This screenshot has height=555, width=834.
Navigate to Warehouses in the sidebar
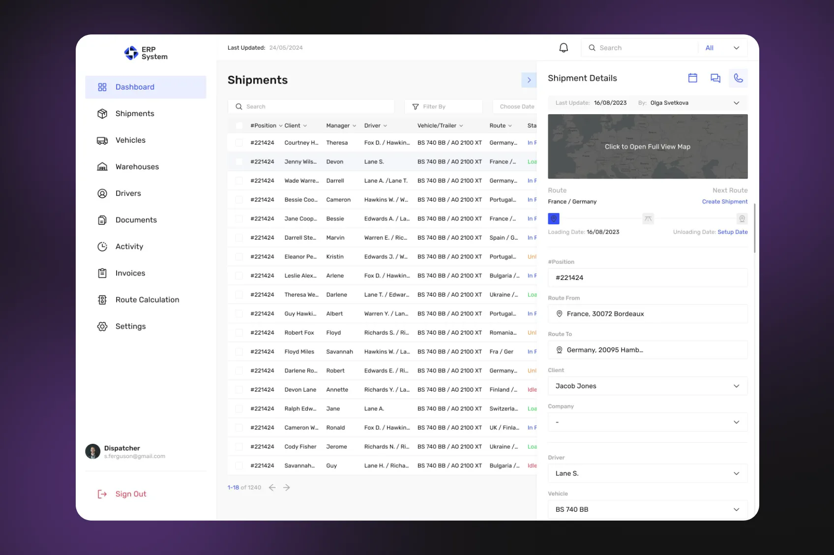[x=137, y=167]
